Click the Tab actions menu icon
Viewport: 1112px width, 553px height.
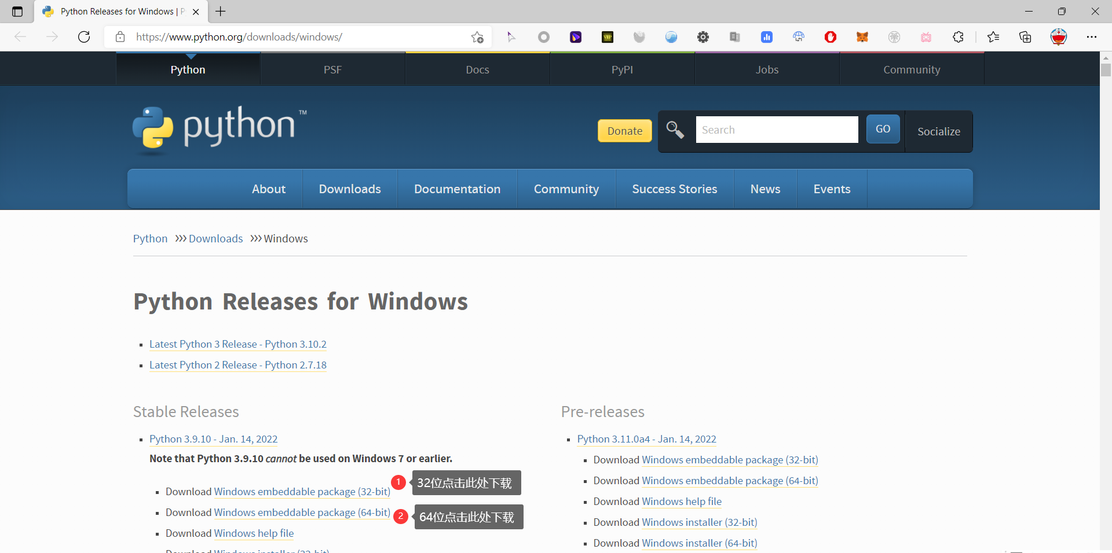(17, 12)
